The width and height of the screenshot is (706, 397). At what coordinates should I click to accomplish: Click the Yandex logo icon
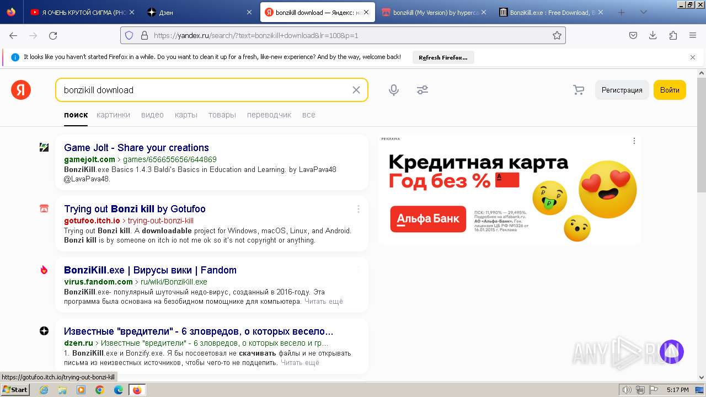[21, 90]
